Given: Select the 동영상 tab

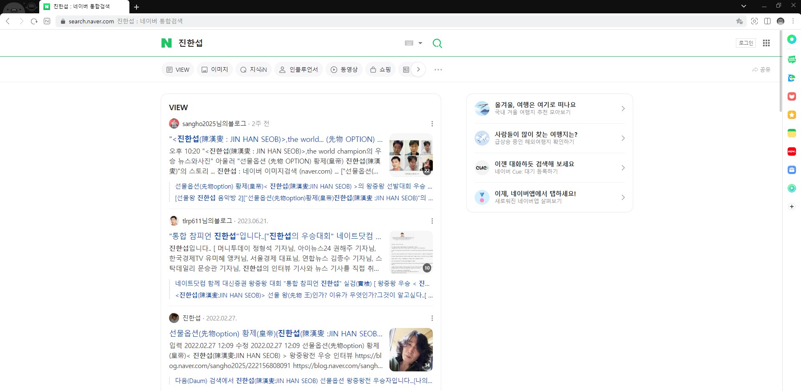Looking at the screenshot, I should pyautogui.click(x=344, y=70).
